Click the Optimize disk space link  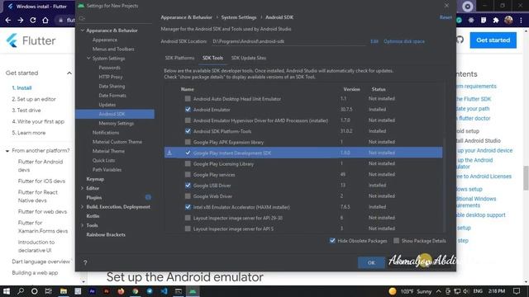tap(404, 41)
